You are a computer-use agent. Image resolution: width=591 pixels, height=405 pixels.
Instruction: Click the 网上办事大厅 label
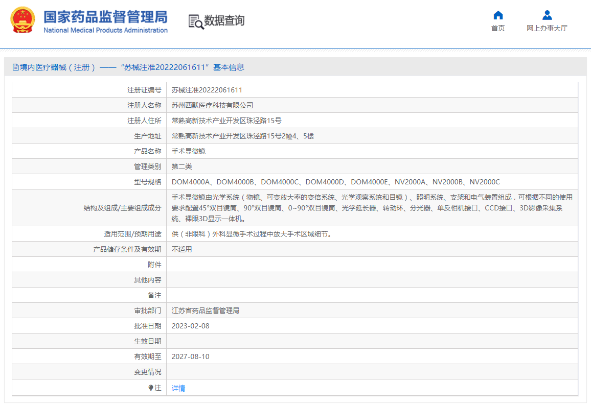[x=547, y=28]
